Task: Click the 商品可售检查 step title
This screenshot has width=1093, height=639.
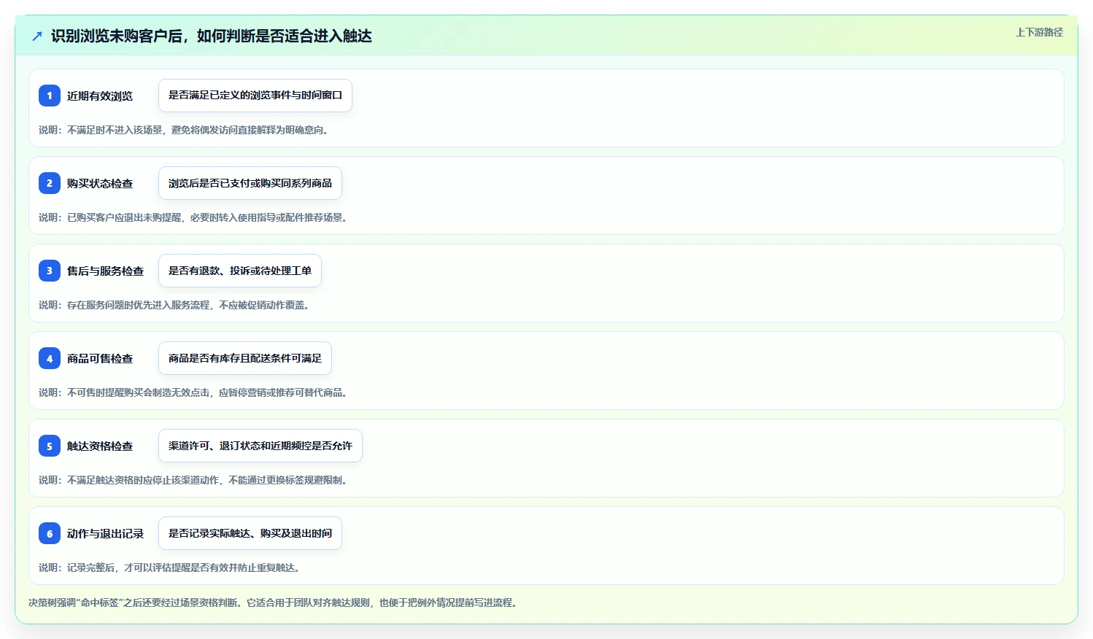Action: (100, 358)
